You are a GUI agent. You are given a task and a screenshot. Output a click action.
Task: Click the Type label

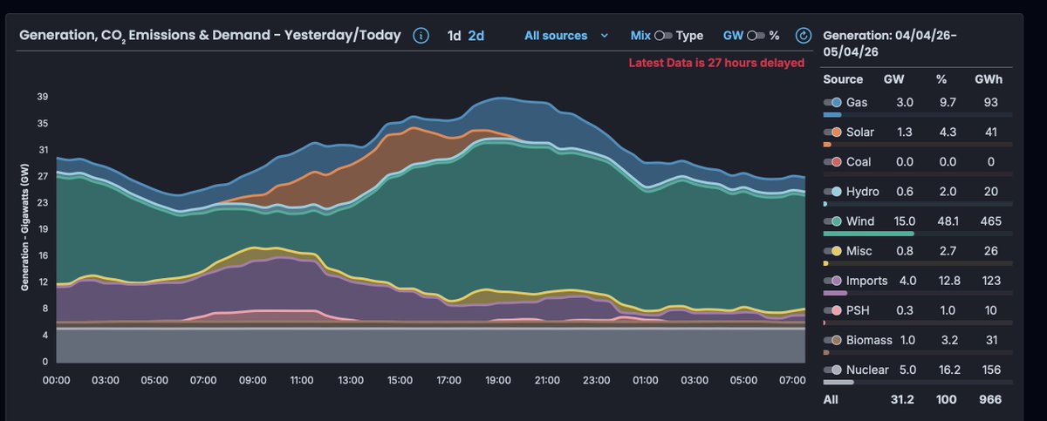point(689,36)
